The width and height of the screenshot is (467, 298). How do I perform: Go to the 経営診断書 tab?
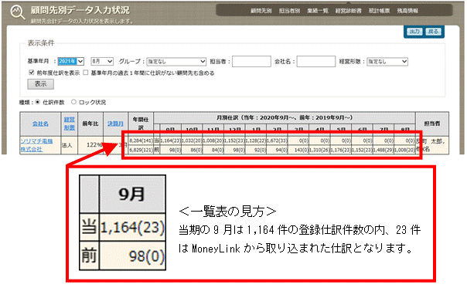click(348, 11)
